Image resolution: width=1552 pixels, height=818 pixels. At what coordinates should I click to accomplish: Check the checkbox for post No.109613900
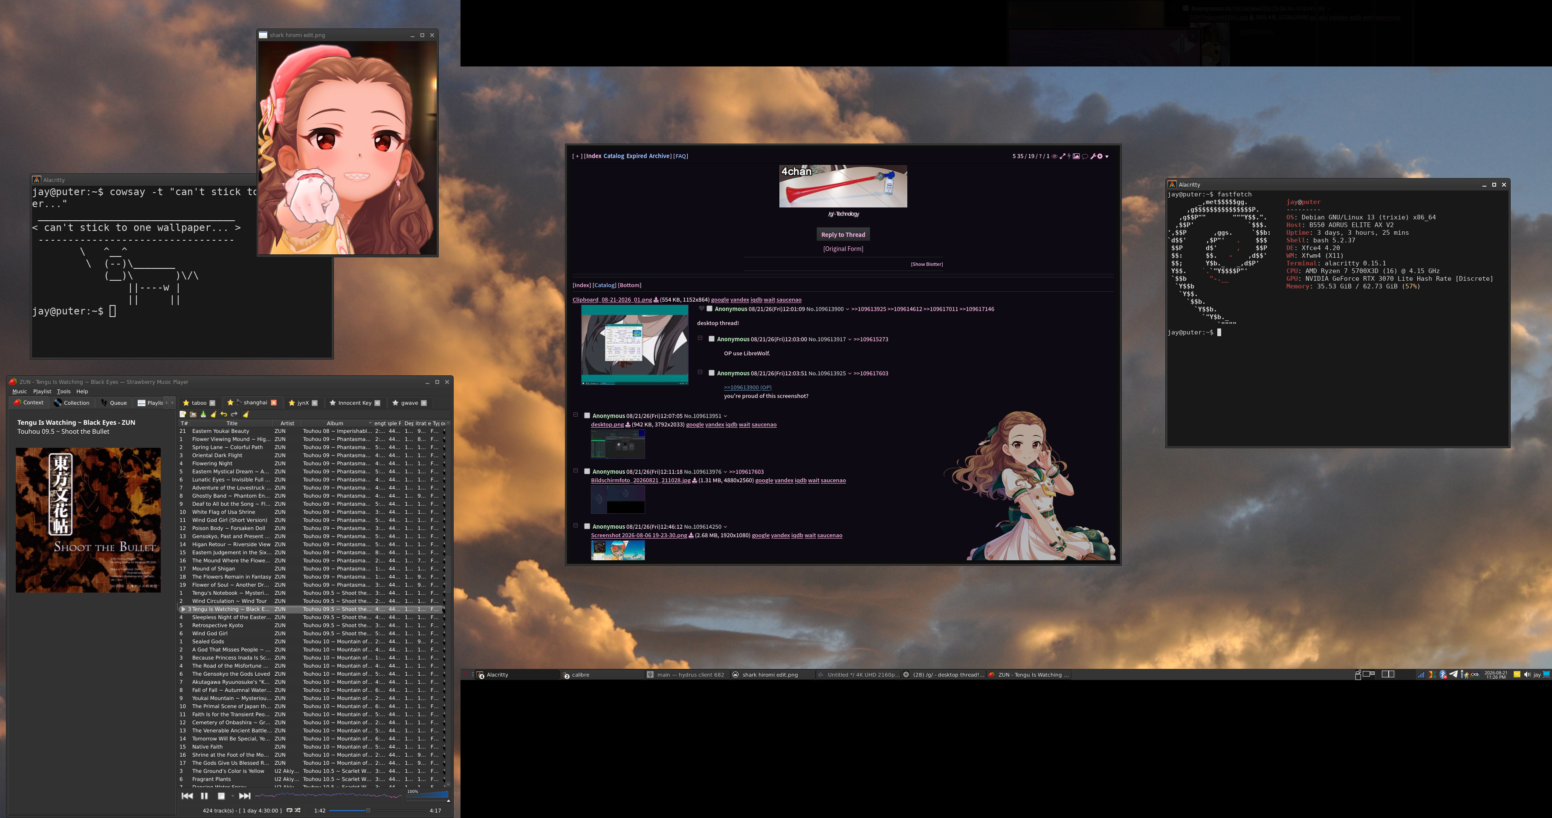click(x=710, y=309)
